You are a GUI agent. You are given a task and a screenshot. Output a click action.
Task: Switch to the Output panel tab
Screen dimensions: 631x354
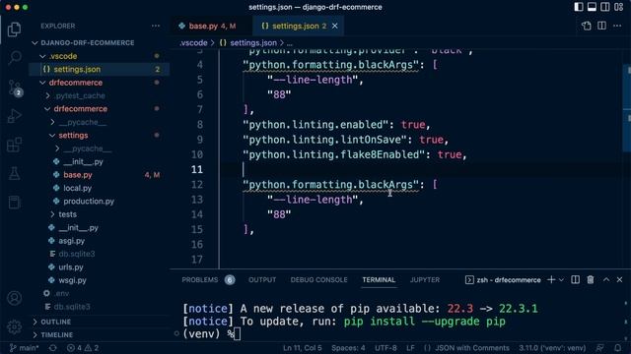[x=262, y=279]
